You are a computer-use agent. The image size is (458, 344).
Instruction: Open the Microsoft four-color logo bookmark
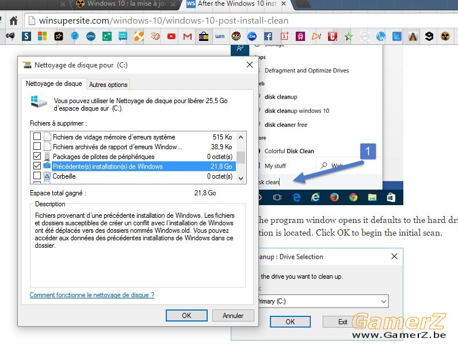point(43,36)
